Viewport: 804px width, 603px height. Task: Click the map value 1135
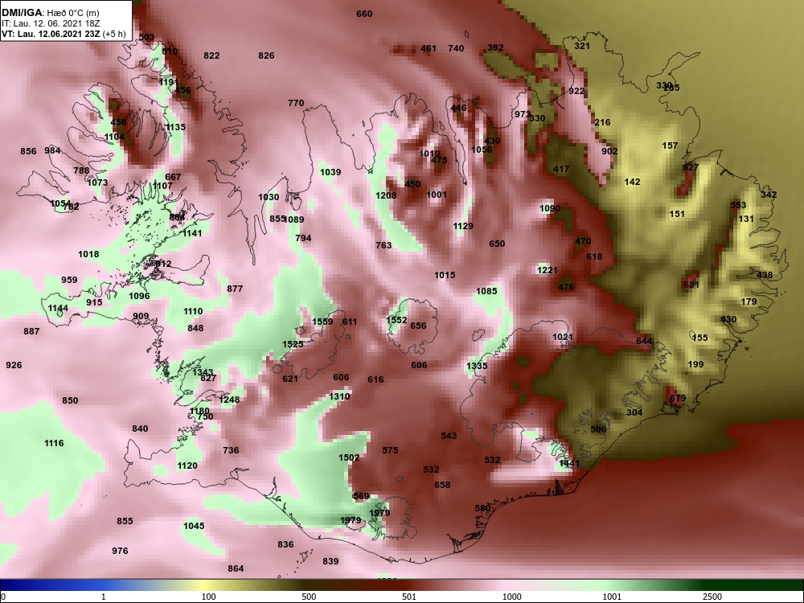point(175,127)
